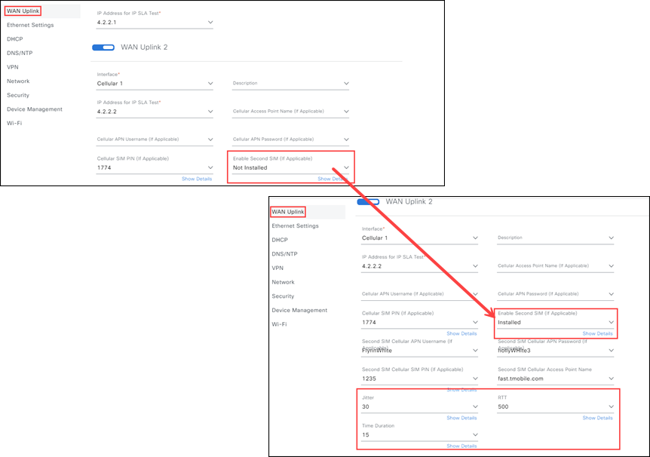Open the Description dropdown in lower panel
The height and width of the screenshot is (457, 650).
click(611, 238)
